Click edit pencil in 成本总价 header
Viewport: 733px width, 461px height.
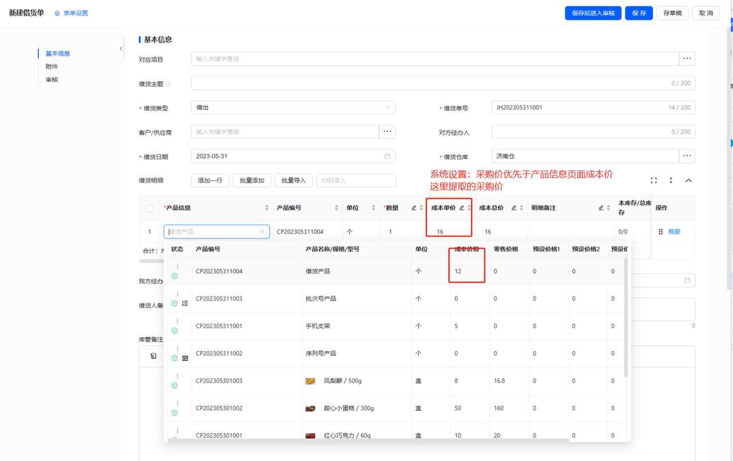point(514,208)
